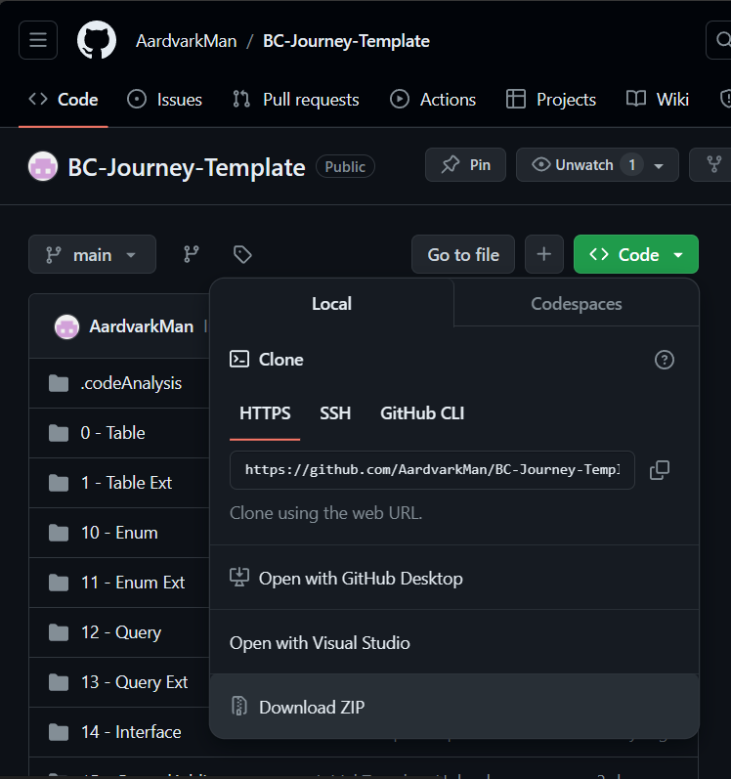Open the 14 - Interface folder
Viewport: 731px width, 779px height.
tap(131, 732)
